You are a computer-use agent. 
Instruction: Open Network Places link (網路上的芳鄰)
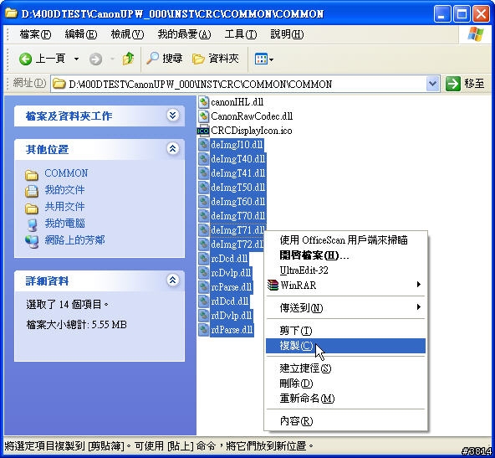pyautogui.click(x=74, y=240)
